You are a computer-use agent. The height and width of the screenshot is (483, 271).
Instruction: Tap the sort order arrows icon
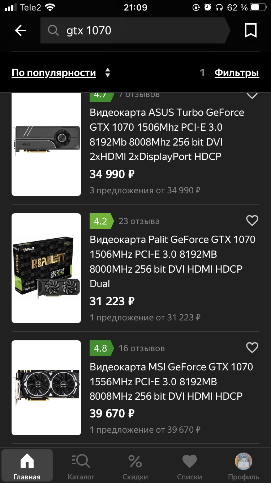point(107,73)
